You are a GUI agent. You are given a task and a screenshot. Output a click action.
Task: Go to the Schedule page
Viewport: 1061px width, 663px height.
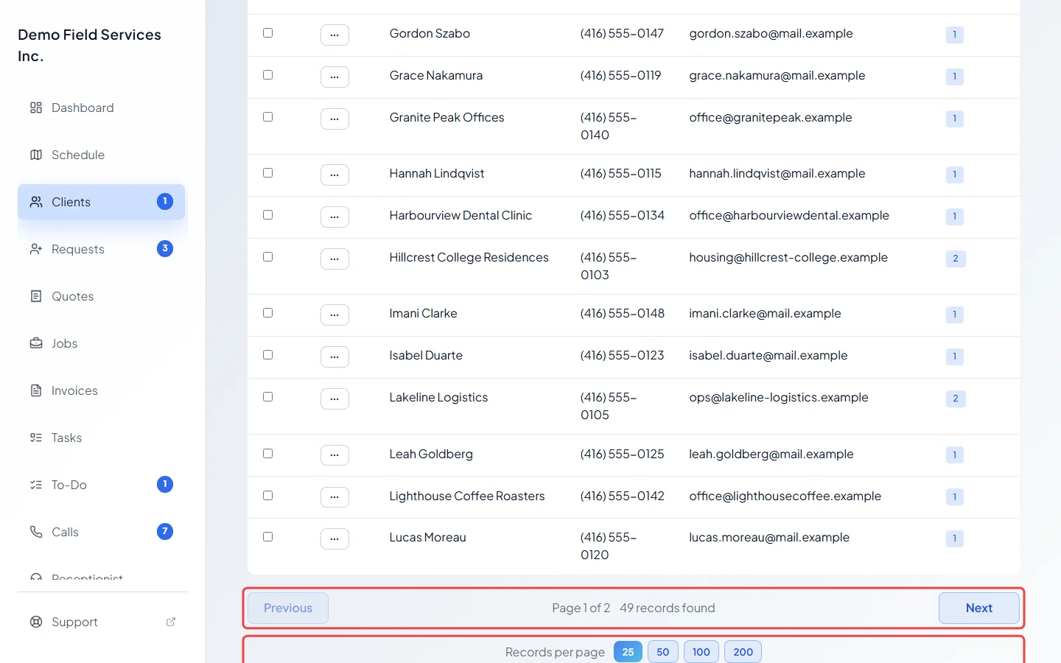101,155
